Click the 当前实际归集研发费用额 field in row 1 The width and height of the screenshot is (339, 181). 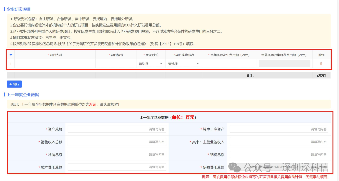coord(284,64)
